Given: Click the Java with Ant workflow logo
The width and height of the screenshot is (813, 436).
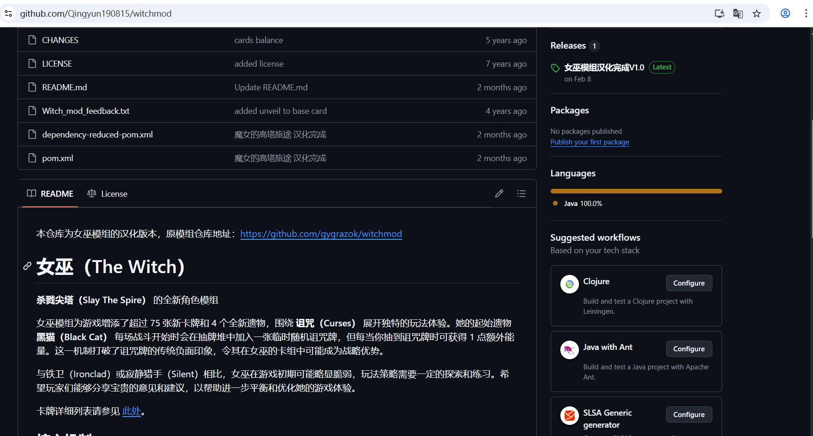Looking at the screenshot, I should (569, 350).
